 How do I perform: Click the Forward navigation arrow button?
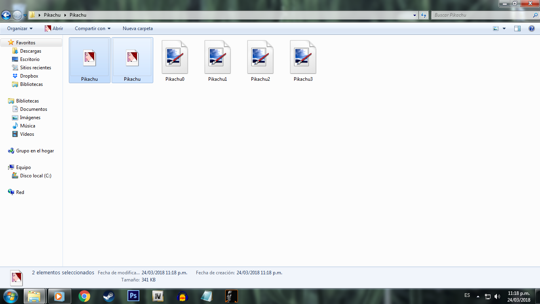coord(17,15)
